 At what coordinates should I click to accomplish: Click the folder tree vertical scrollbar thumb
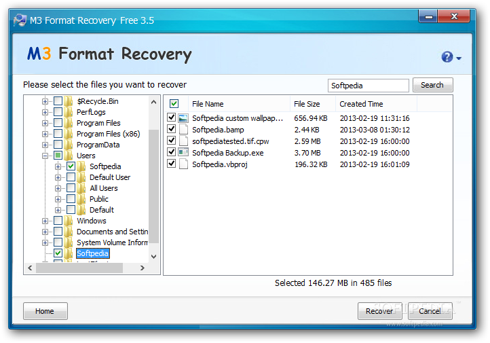(153, 186)
